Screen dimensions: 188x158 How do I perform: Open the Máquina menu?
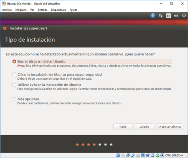(x=21, y=10)
